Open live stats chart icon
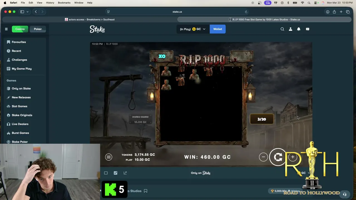This screenshot has width=356, height=200. (115, 173)
